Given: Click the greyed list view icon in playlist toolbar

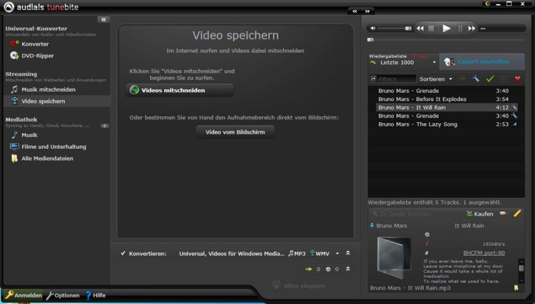Looking at the screenshot, I should (x=504, y=79).
